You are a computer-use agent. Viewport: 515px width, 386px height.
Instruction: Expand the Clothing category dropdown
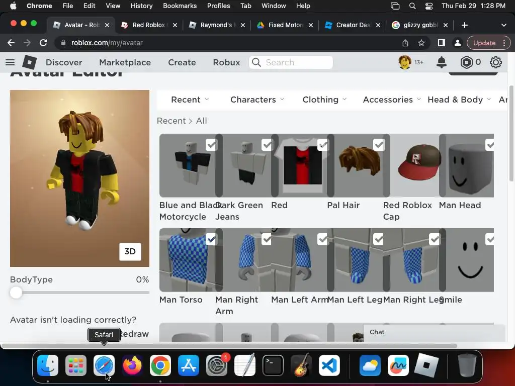point(324,100)
